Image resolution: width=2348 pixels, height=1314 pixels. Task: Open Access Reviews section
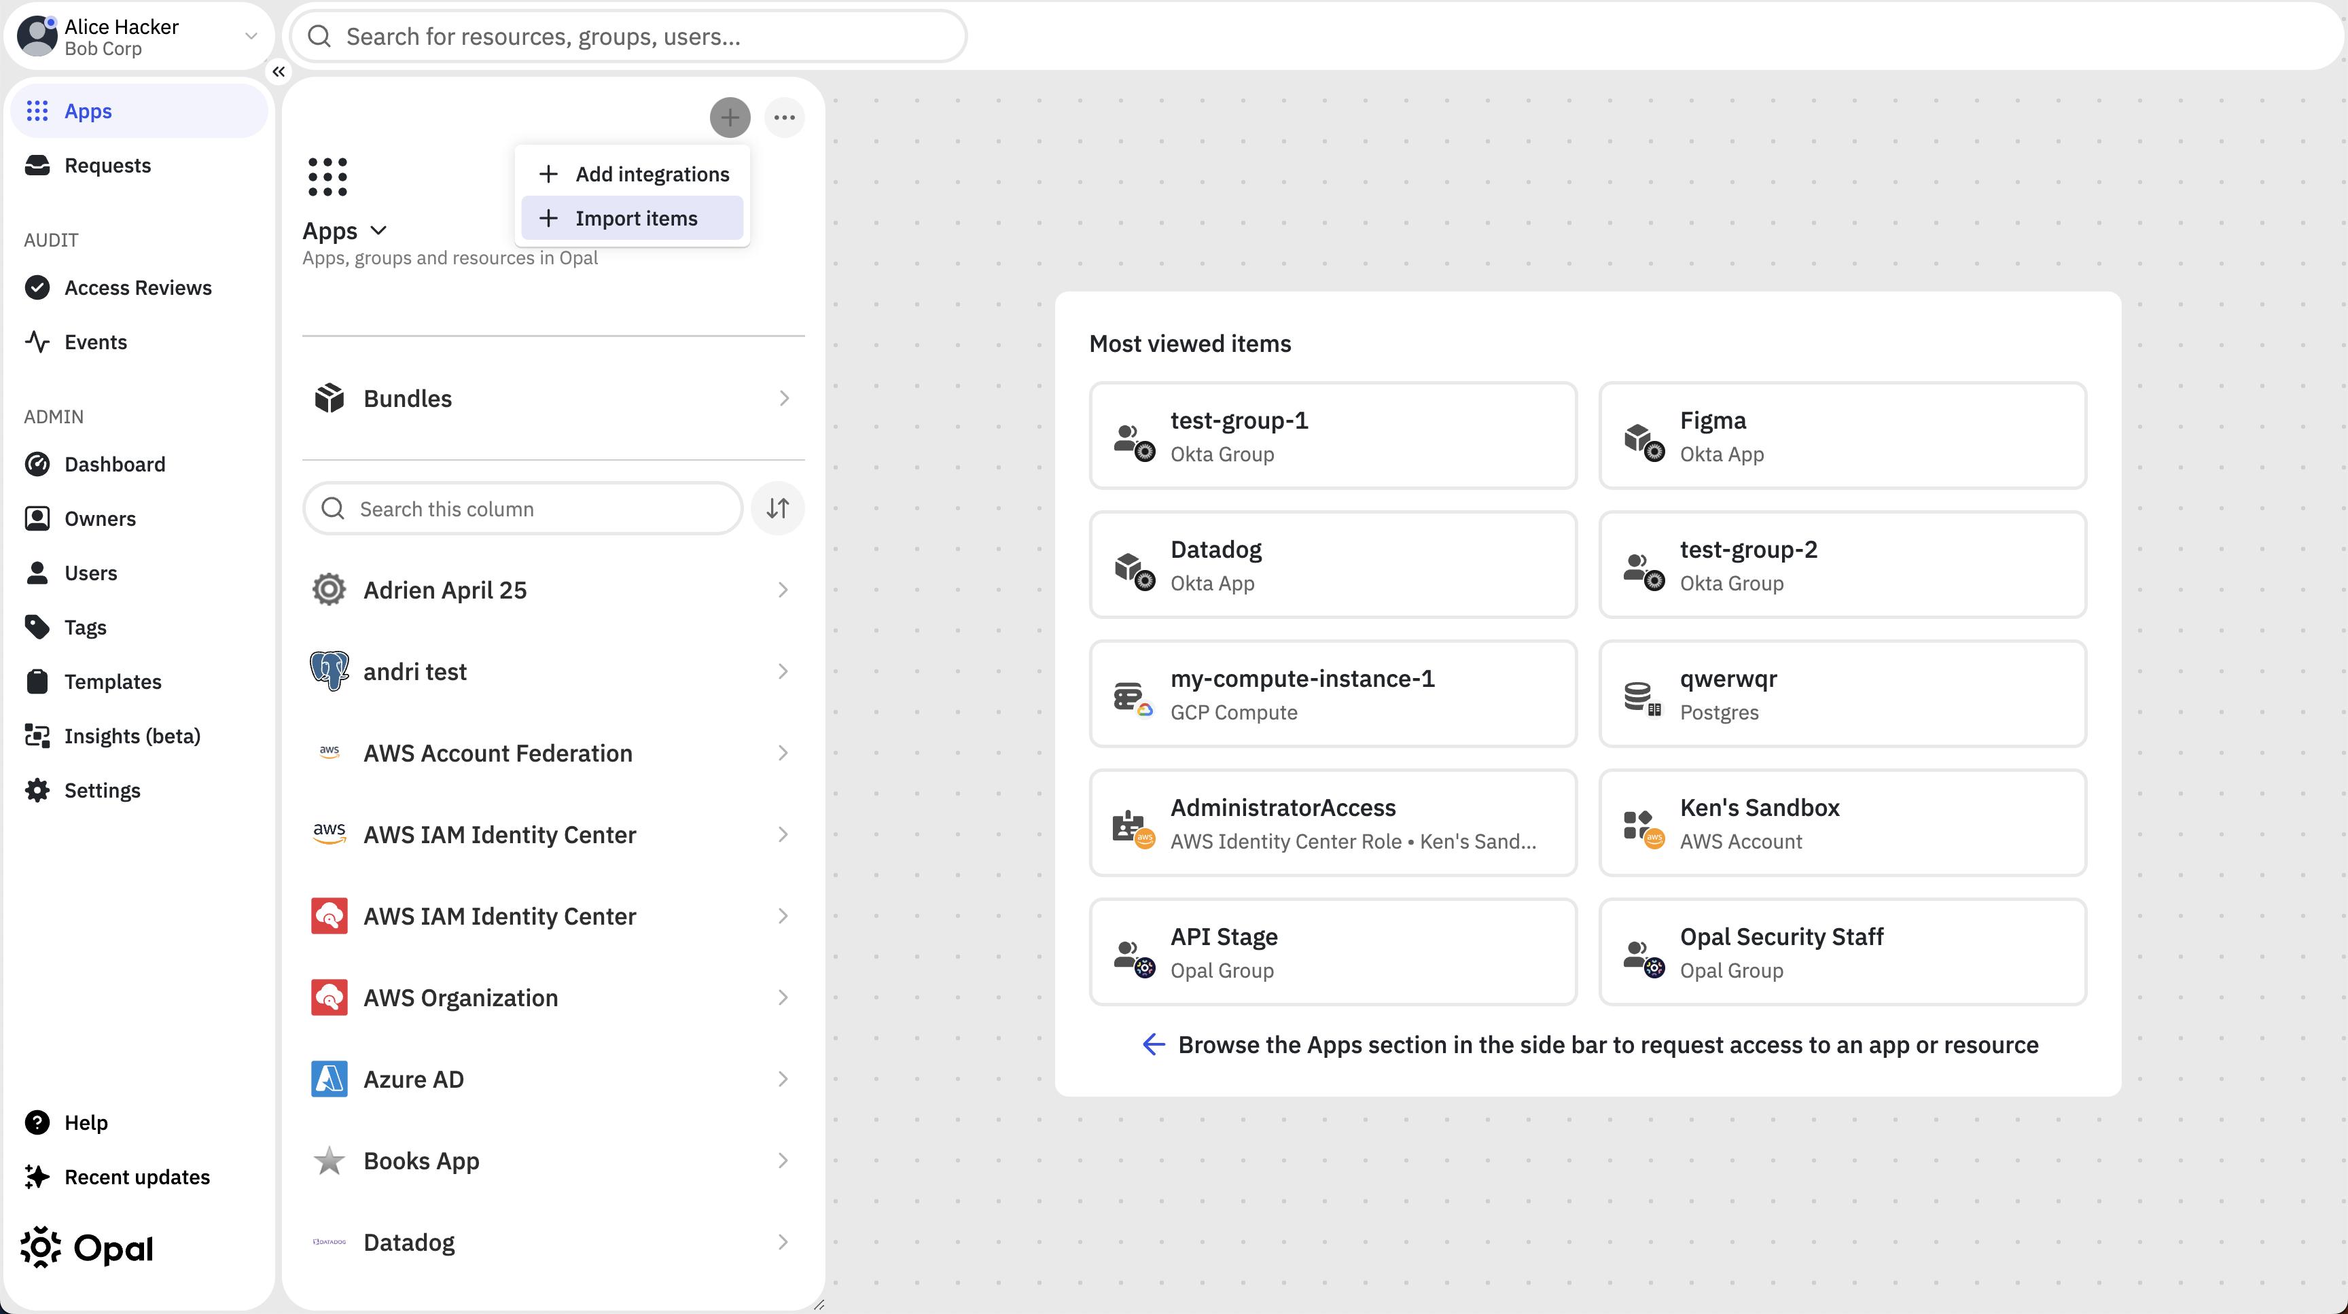[x=138, y=287]
